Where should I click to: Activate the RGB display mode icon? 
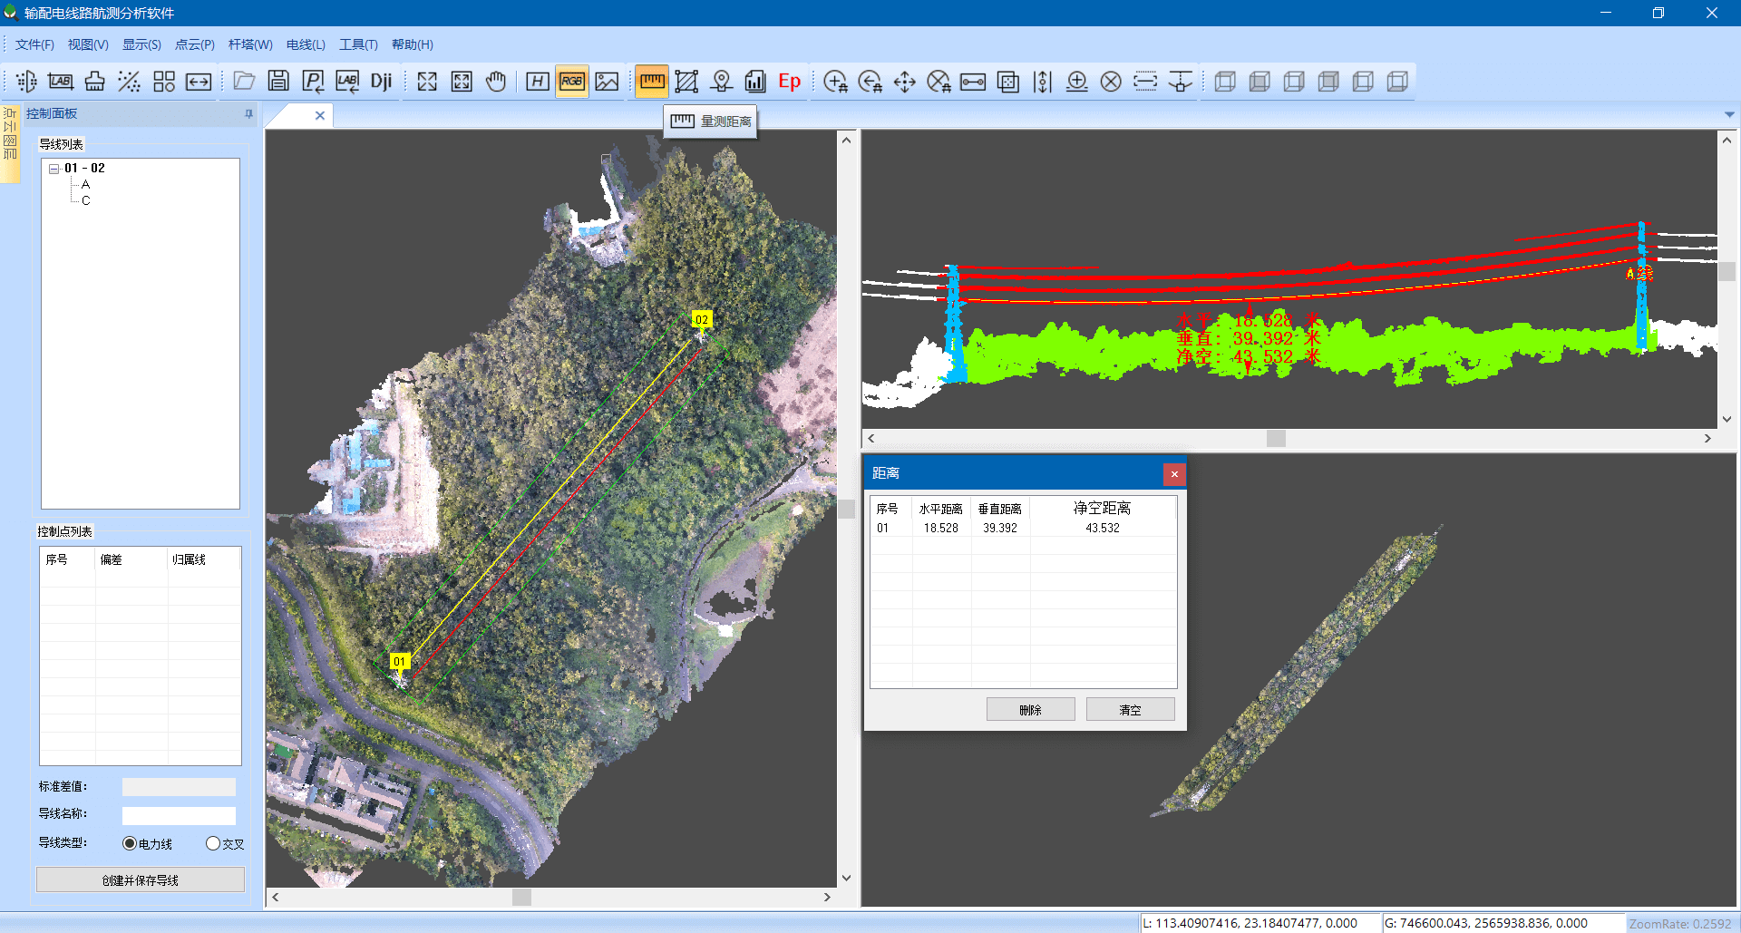[x=571, y=81]
